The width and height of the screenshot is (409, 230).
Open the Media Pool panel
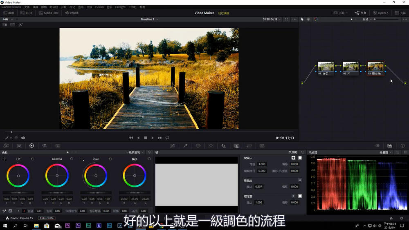(x=49, y=13)
